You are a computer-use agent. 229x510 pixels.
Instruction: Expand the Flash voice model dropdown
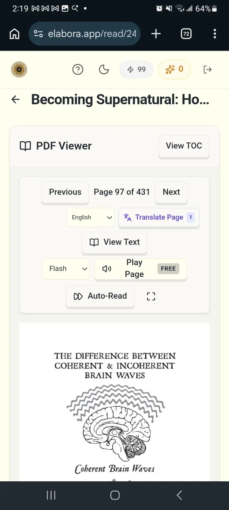click(x=66, y=269)
